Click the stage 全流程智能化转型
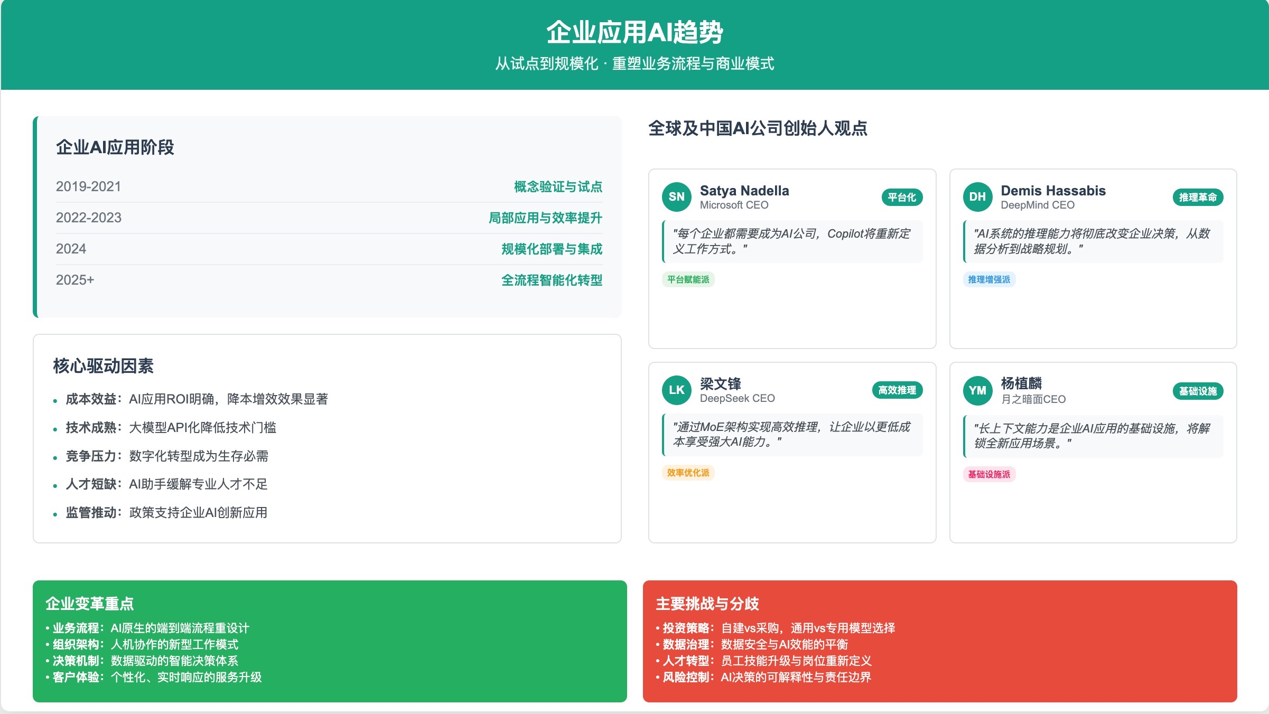 (x=552, y=280)
